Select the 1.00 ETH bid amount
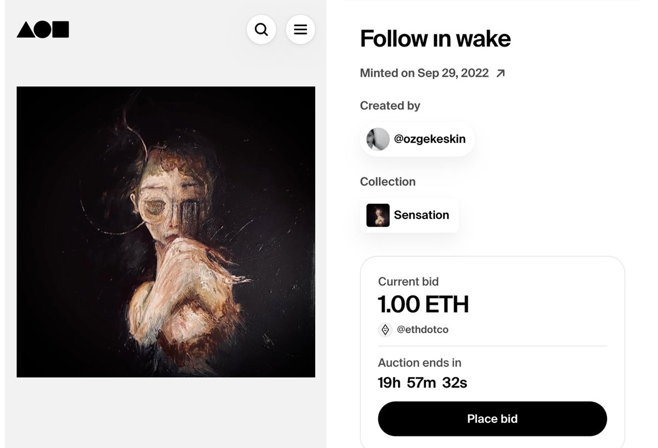This screenshot has width=658, height=448. click(423, 305)
